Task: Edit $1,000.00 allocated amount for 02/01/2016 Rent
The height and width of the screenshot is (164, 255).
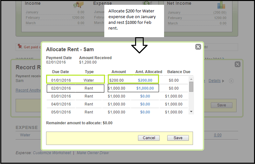Action: tap(145, 88)
